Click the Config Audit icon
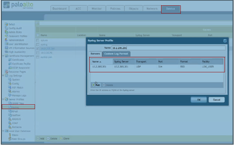 click(x=6, y=28)
